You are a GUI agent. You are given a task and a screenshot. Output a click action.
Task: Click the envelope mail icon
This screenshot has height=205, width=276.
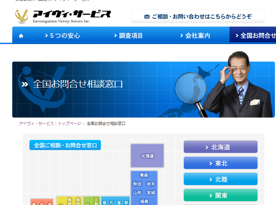[147, 17]
